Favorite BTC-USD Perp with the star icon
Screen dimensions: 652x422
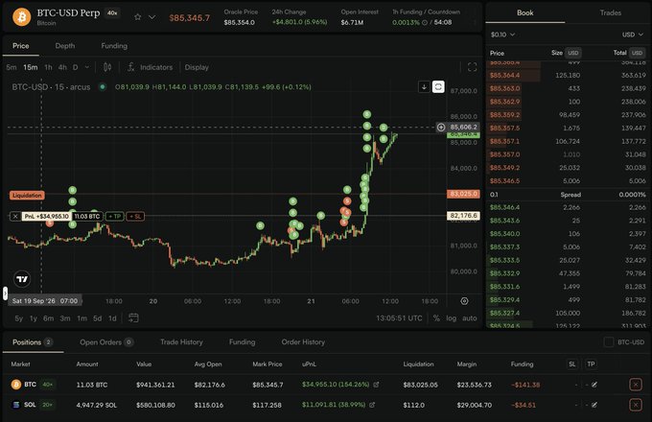(x=138, y=17)
